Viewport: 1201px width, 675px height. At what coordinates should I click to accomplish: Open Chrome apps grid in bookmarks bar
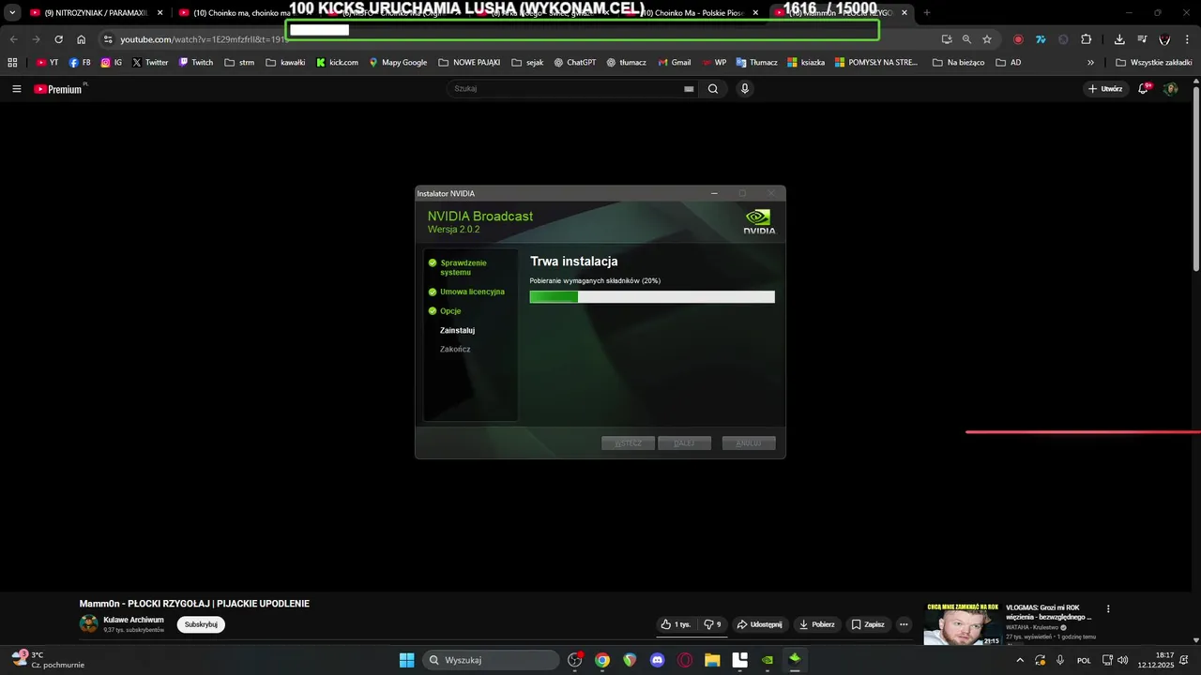point(12,63)
